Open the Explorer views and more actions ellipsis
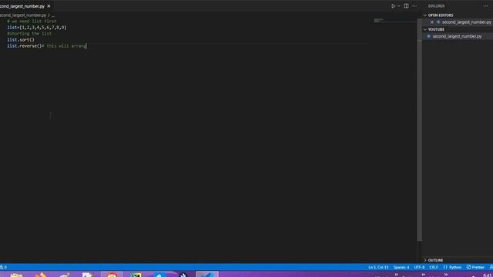Image resolution: width=493 pixels, height=277 pixels. pos(486,6)
